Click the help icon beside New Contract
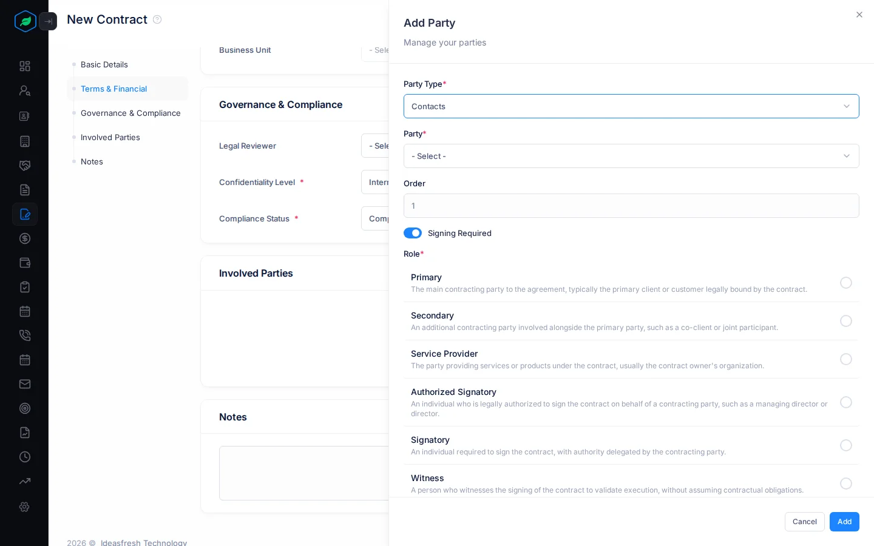The width and height of the screenshot is (874, 546). [157, 19]
